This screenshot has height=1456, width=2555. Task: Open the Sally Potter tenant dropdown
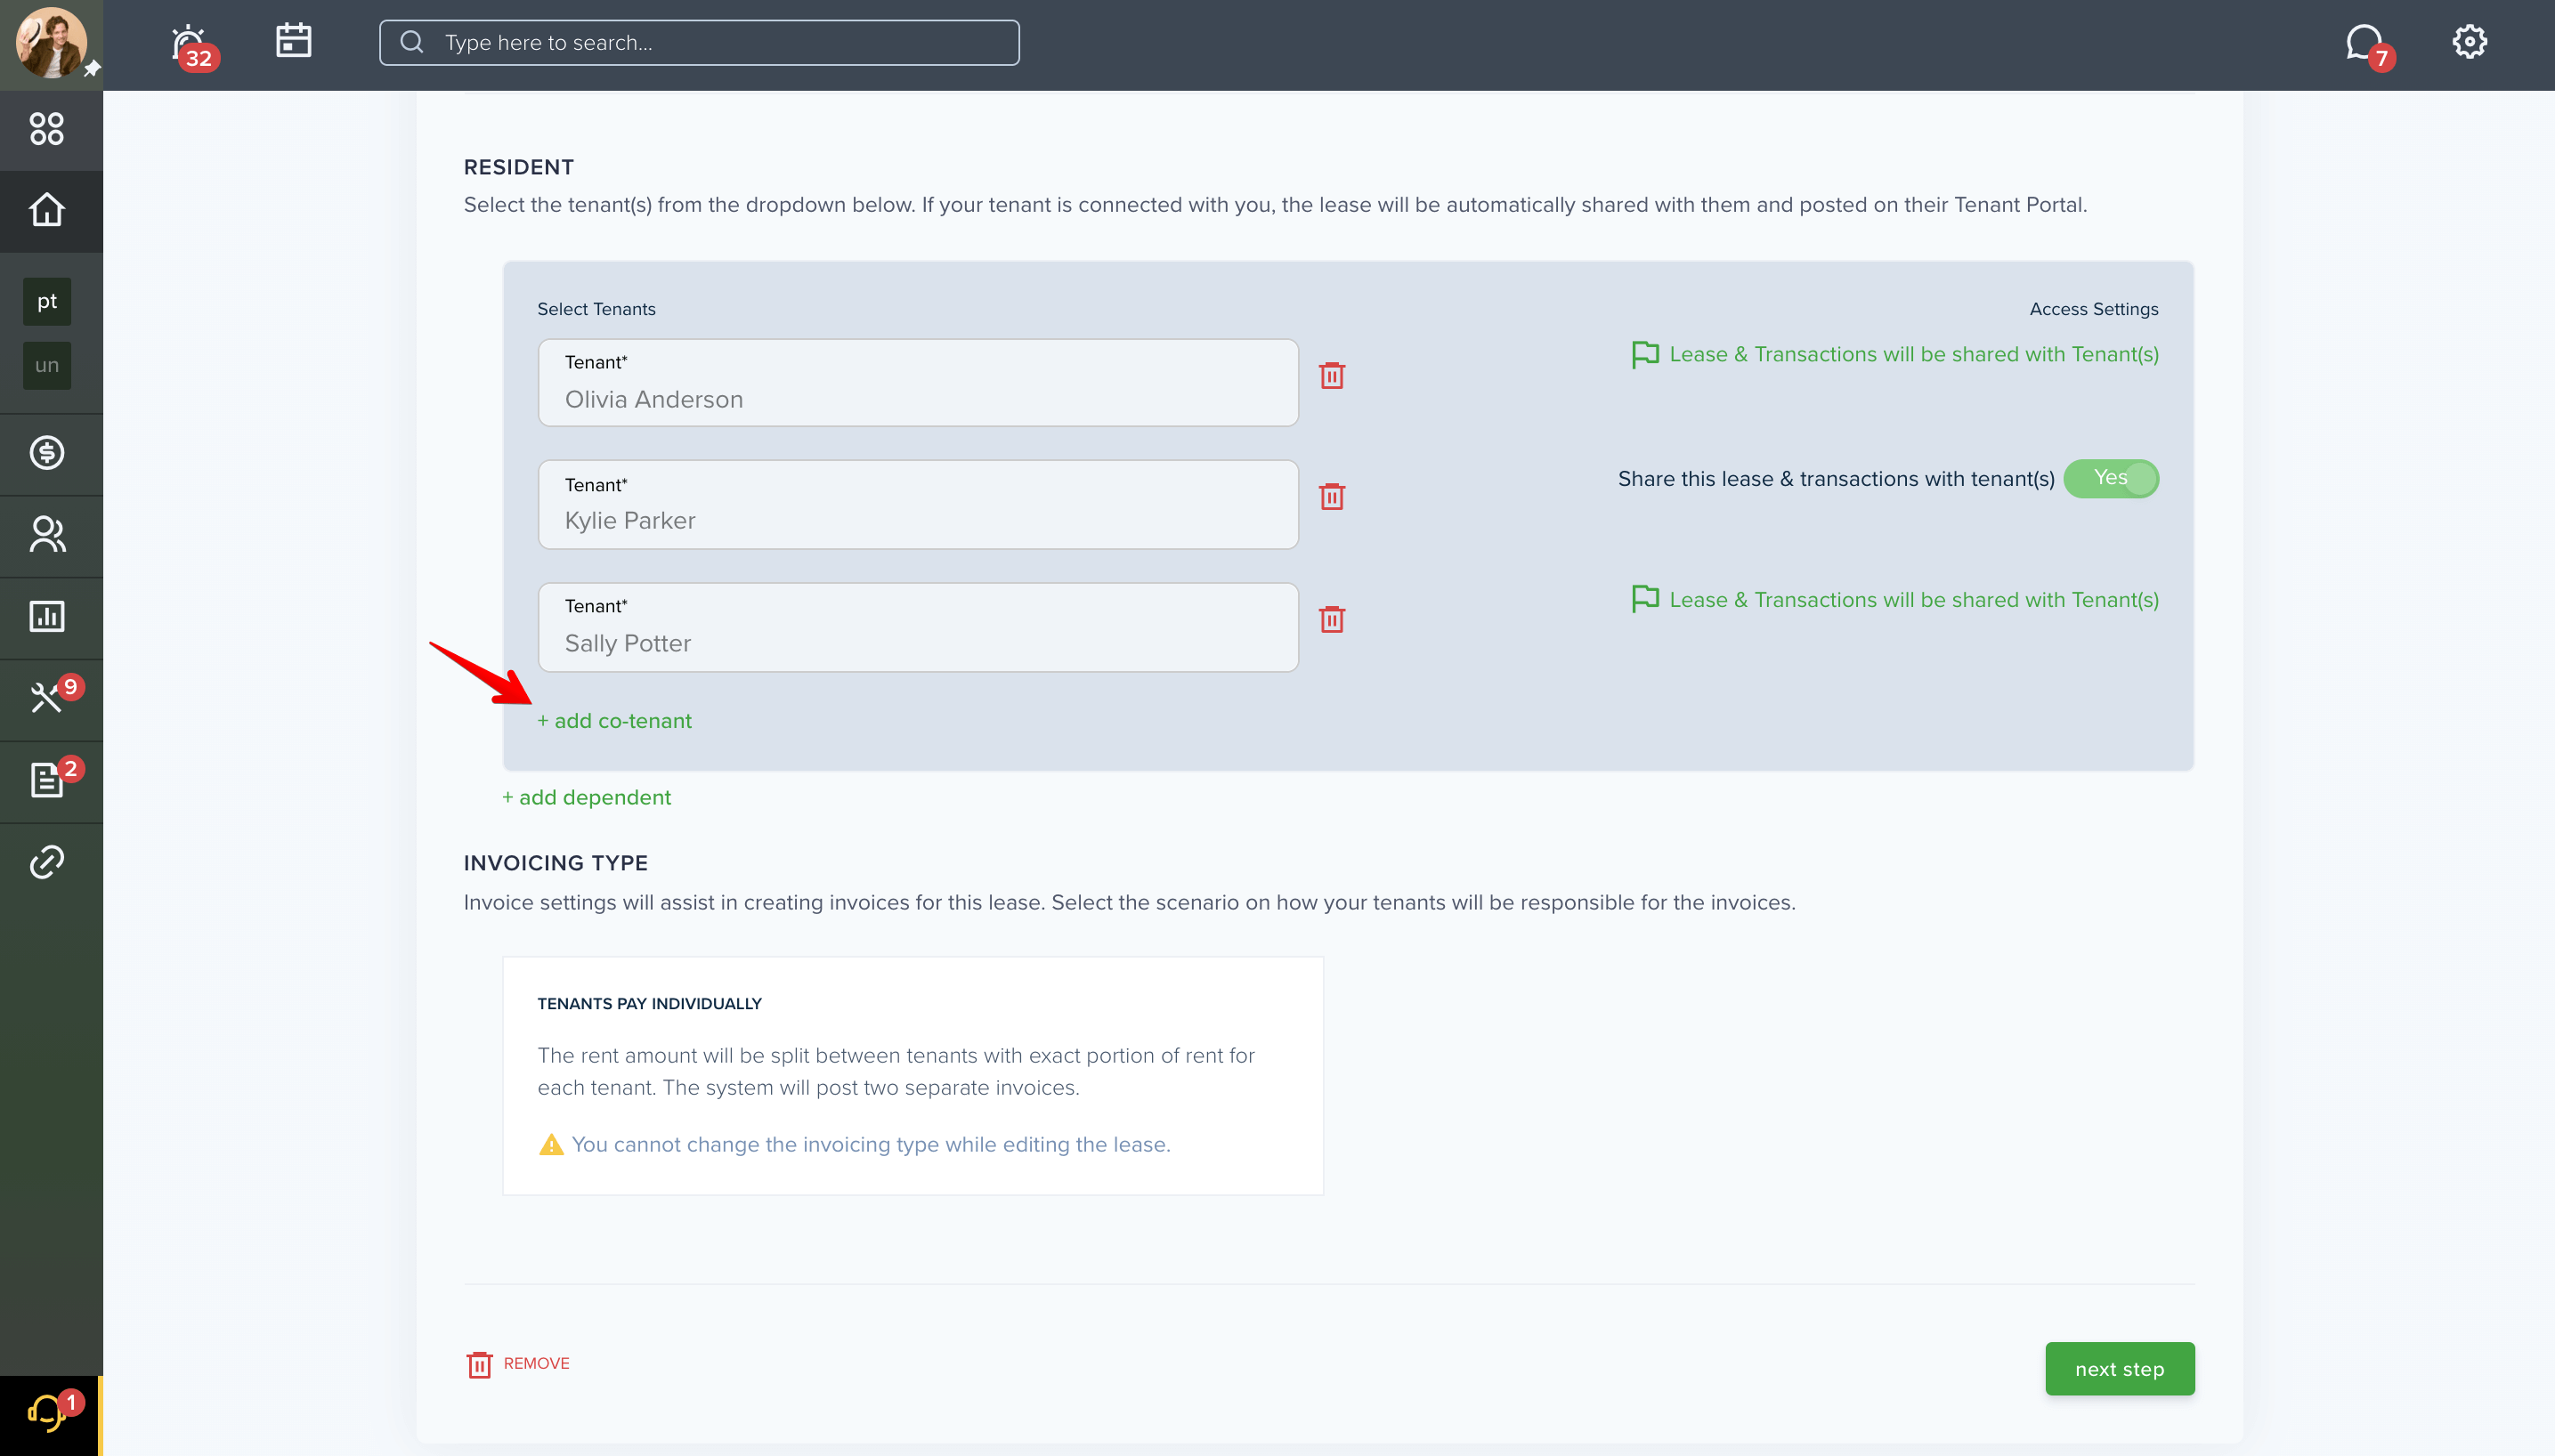(x=918, y=628)
